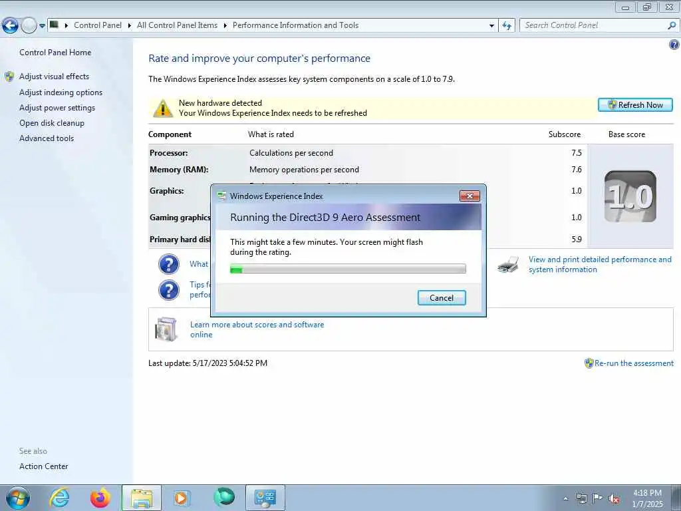Expand arrow after Control Panel breadcrumb
This screenshot has height=511, width=681.
pos(130,26)
